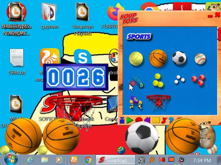Screen dimensions: 221x165
Task: Select the three white balls toy
Action: click(x=179, y=79)
